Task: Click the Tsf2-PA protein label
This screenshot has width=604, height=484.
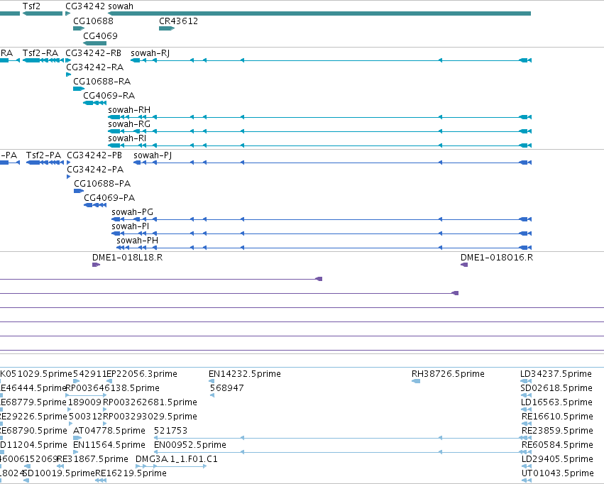Action: [43, 155]
